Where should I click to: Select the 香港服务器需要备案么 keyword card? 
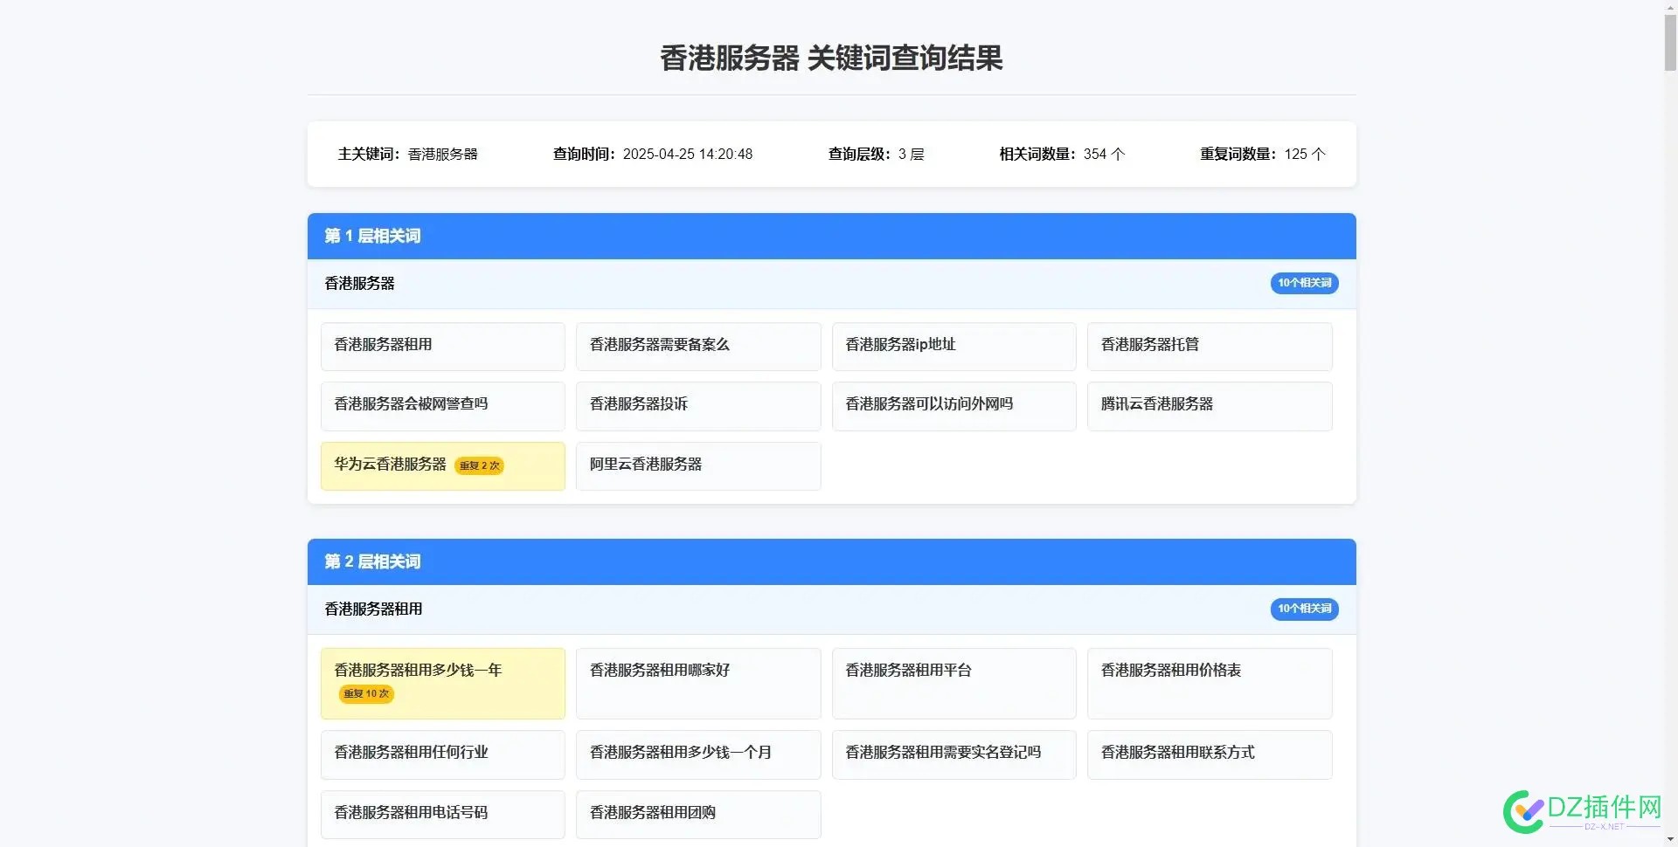point(698,346)
